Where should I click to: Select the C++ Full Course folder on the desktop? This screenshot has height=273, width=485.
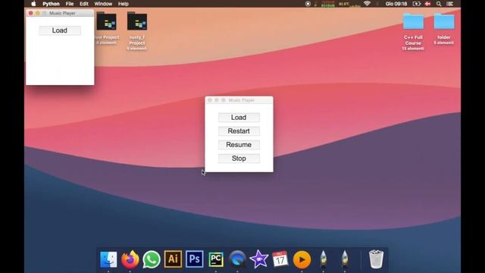413,32
